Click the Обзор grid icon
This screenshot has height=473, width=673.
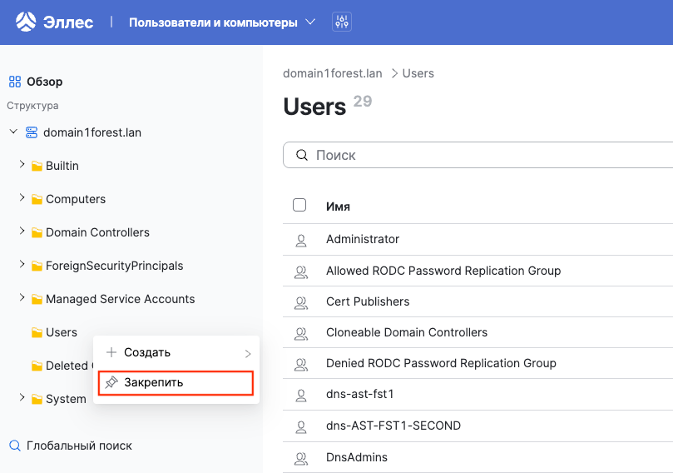15,82
